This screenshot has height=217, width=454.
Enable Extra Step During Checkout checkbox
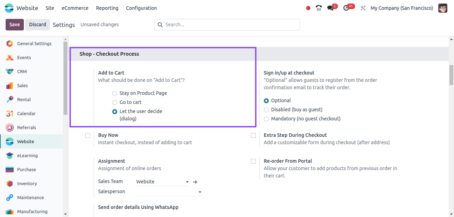253,135
